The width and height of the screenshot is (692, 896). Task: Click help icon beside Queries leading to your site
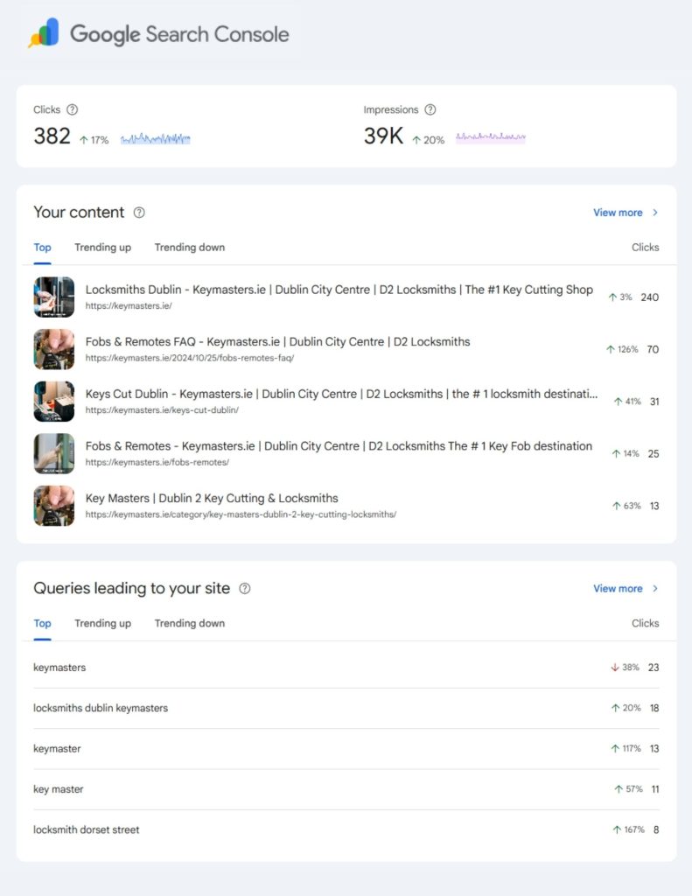245,589
